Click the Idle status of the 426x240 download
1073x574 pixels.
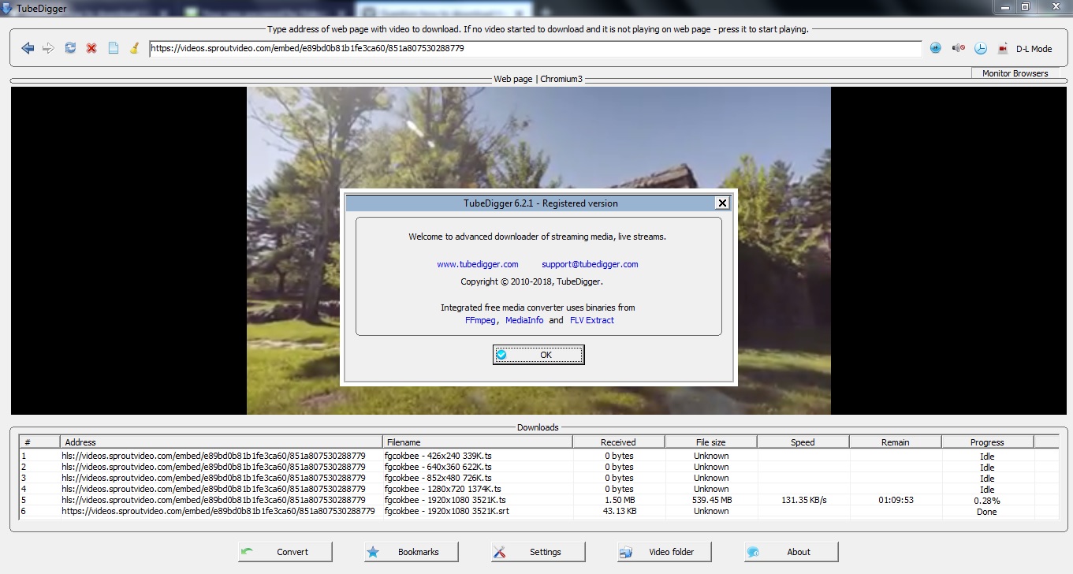[987, 457]
